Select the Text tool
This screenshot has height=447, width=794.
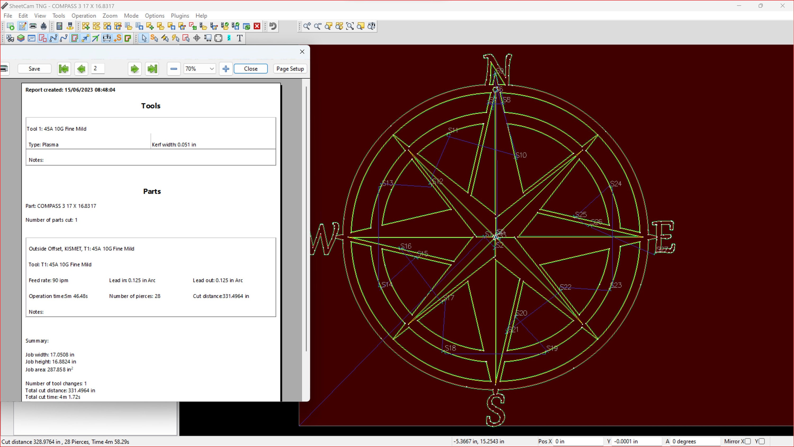(240, 38)
